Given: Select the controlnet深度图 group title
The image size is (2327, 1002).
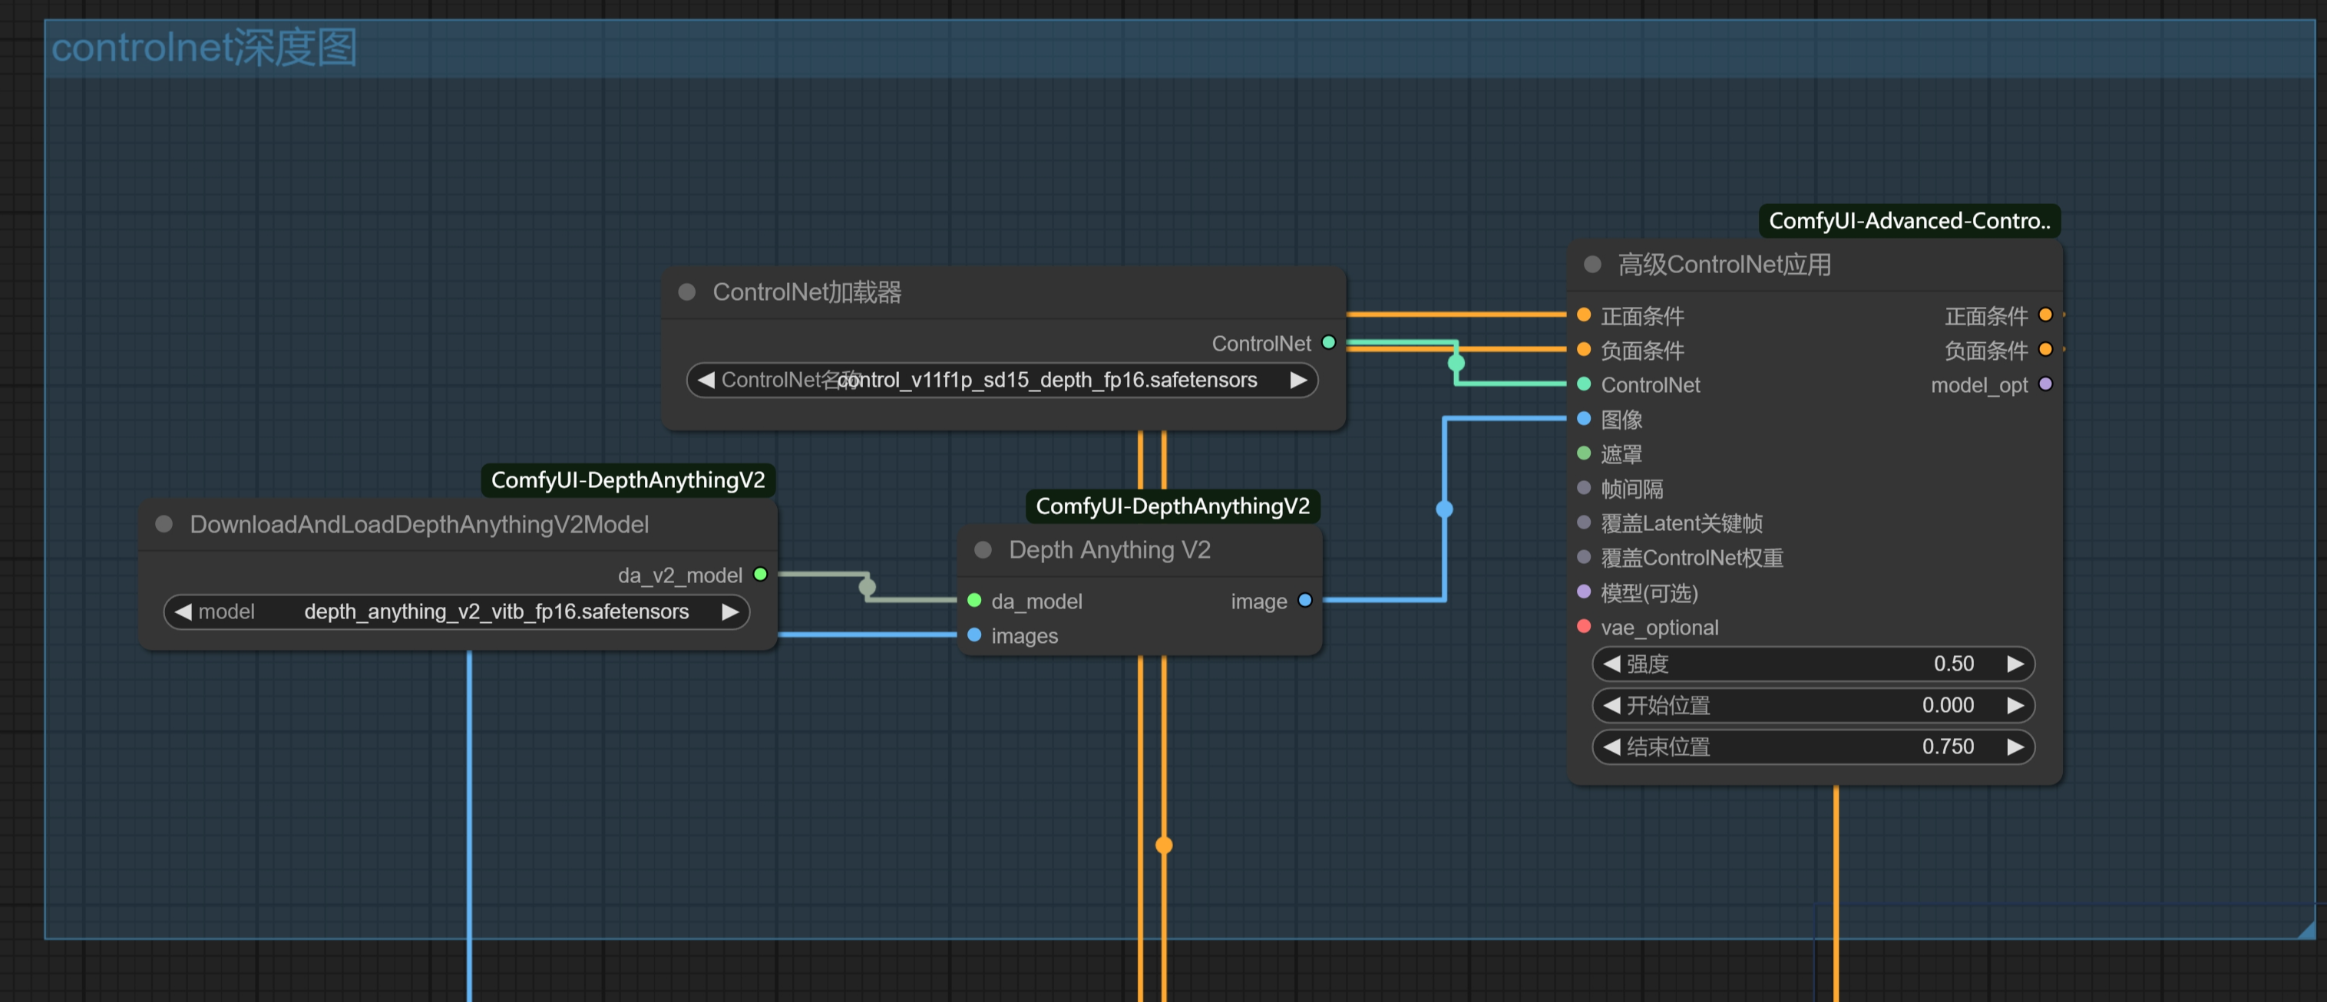Looking at the screenshot, I should click(x=204, y=47).
